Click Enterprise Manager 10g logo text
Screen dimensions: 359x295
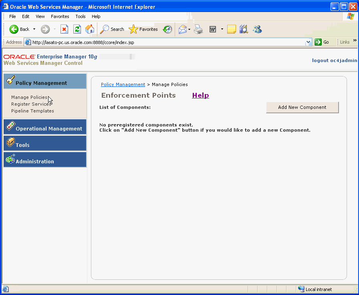click(67, 57)
